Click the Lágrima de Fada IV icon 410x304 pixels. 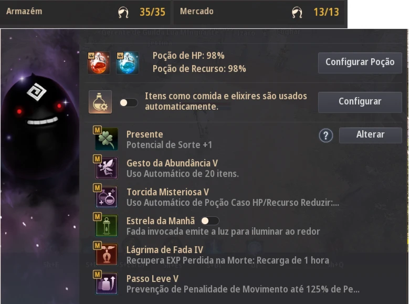click(x=107, y=254)
